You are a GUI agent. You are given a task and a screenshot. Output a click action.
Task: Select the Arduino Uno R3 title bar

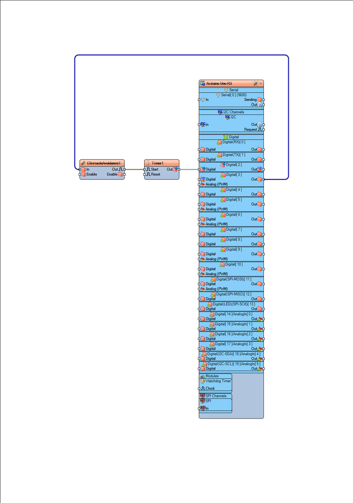(226, 84)
